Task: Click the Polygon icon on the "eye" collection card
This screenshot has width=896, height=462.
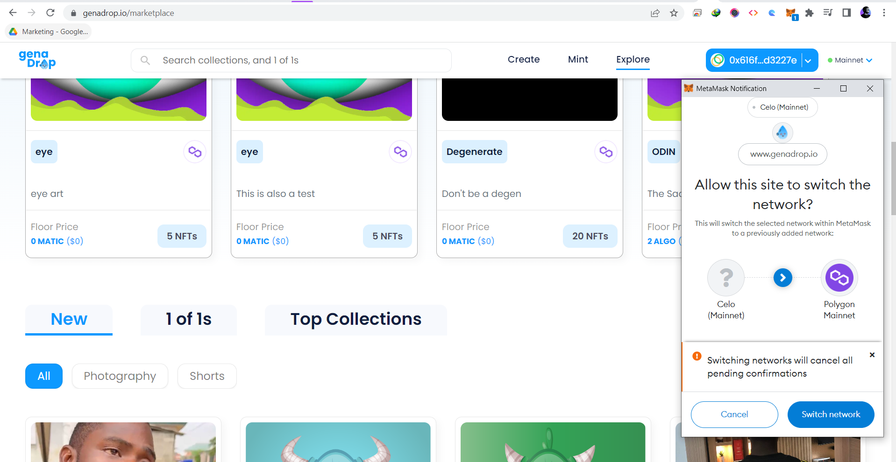Action: pos(195,152)
